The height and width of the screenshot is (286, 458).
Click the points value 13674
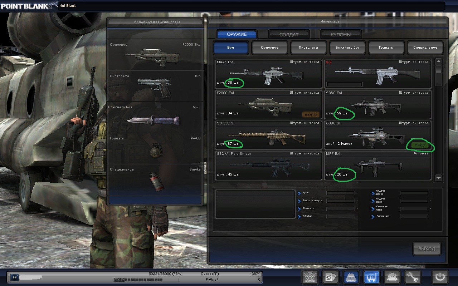click(x=255, y=273)
